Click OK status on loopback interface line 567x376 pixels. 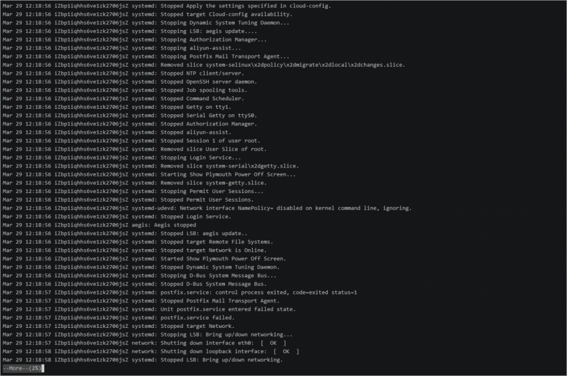pyautogui.click(x=285, y=352)
